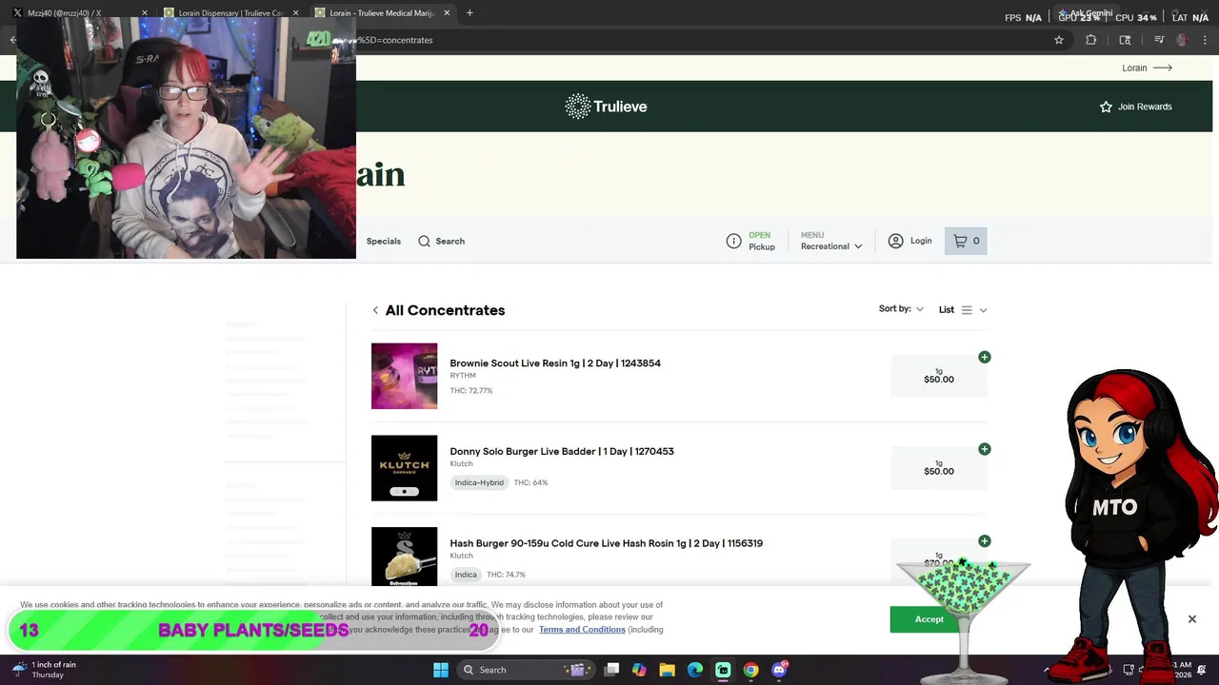Open File Explorer from the taskbar
Screen dimensions: 1219x685
click(x=667, y=670)
